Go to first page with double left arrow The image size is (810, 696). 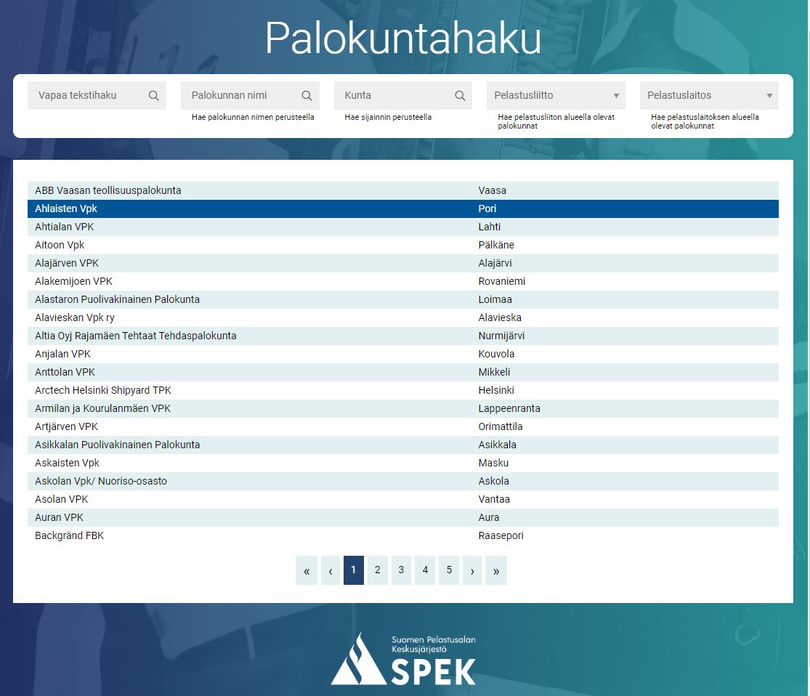pos(307,570)
